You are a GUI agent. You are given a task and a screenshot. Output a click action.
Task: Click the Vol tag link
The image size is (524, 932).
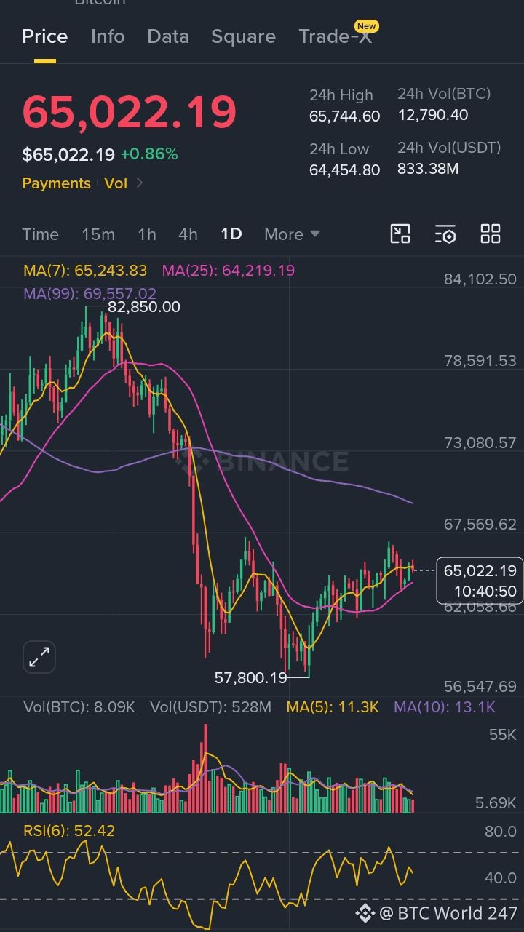(116, 183)
